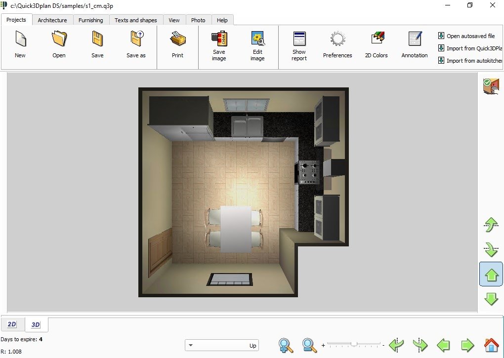Screen dimensions: 504x358
Task: Open the Photo tab
Action: (x=198, y=20)
